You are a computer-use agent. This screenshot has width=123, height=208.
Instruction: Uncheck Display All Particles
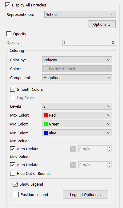tap(8, 5)
